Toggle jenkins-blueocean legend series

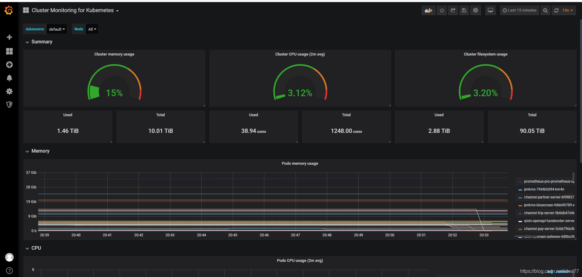549,205
